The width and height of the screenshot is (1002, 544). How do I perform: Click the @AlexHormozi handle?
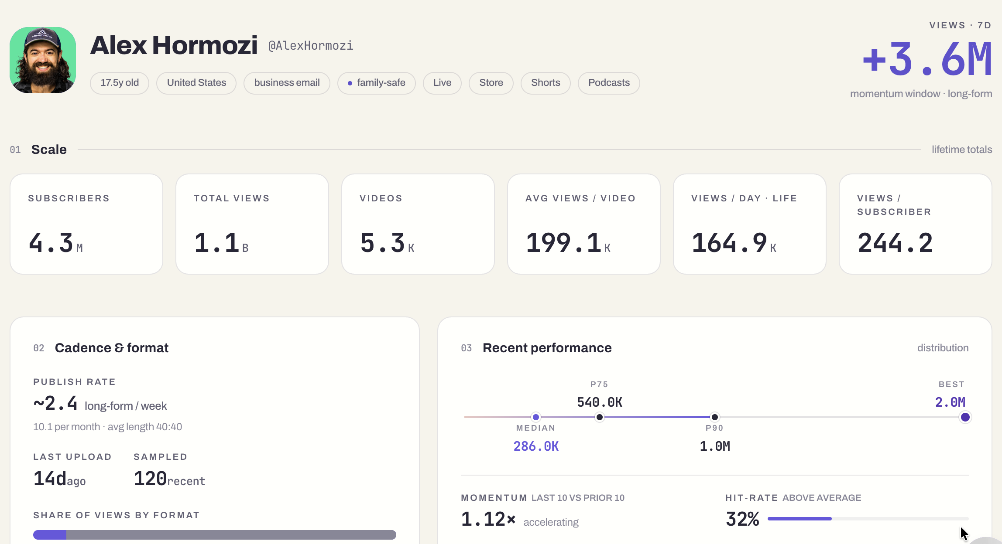pyautogui.click(x=311, y=46)
